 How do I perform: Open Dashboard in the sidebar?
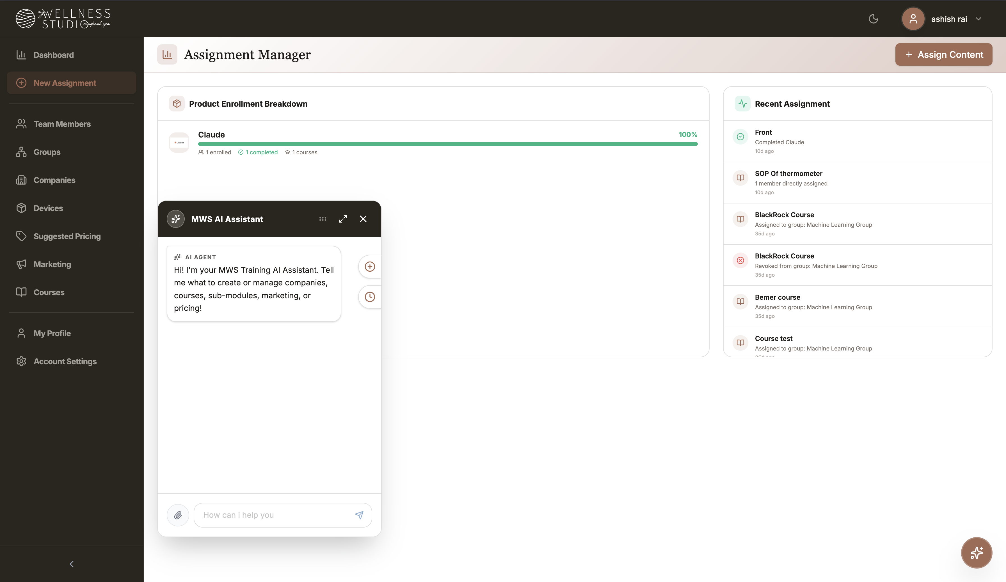point(72,55)
